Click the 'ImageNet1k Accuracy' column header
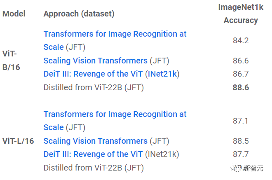The image size is (272, 180). [x=241, y=14]
